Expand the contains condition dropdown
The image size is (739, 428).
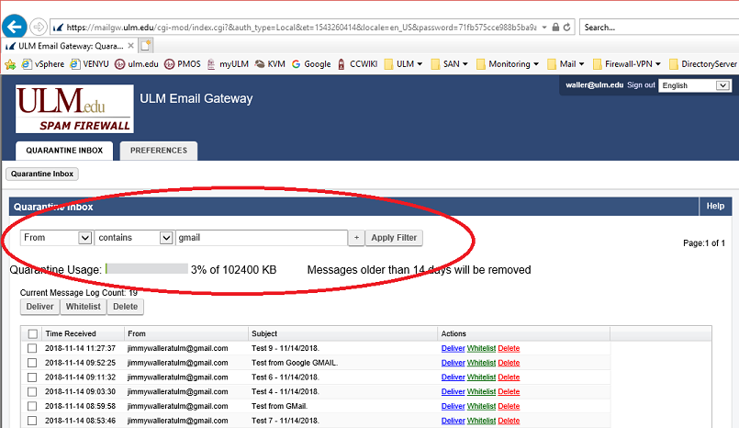pyautogui.click(x=166, y=238)
